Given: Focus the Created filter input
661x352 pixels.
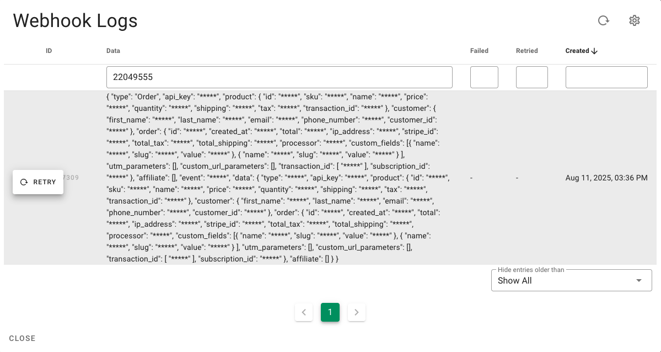Looking at the screenshot, I should click(x=606, y=77).
